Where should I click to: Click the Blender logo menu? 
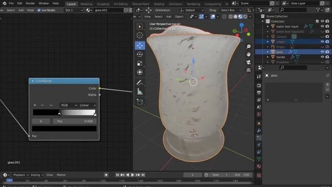coord(4,4)
